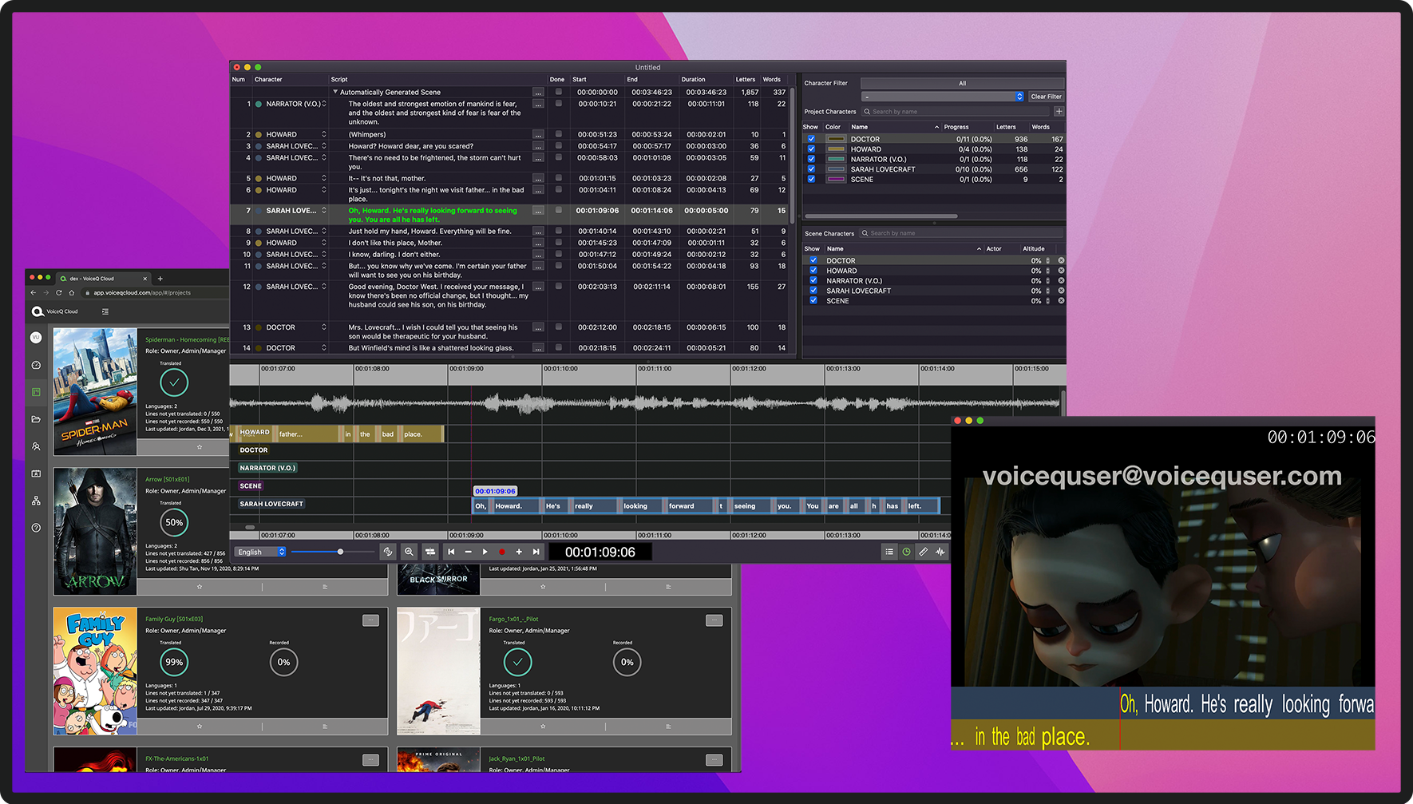
Task: Open the Arrow [S01xE01] project link
Action: 167,480
